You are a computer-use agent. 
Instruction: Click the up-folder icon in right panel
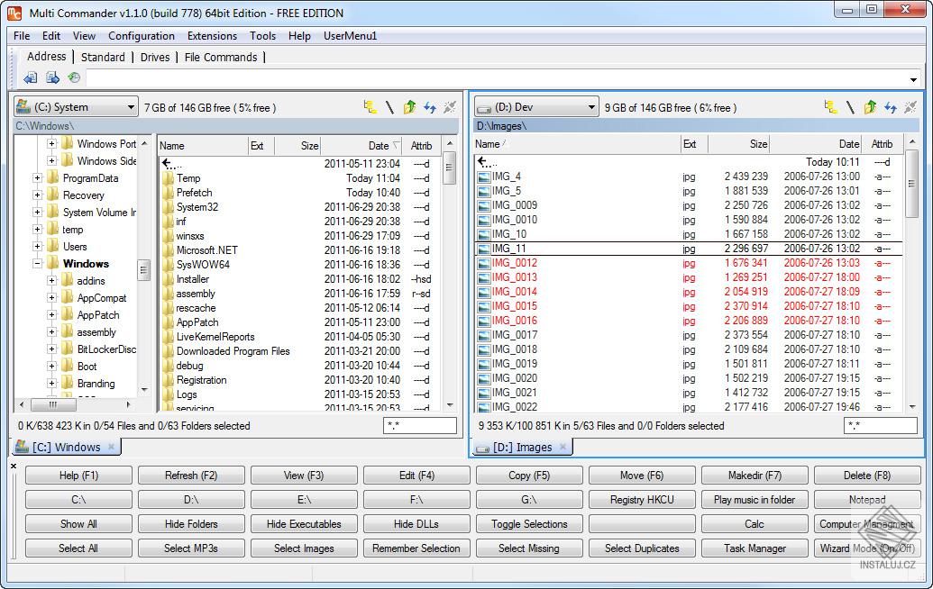[x=870, y=107]
